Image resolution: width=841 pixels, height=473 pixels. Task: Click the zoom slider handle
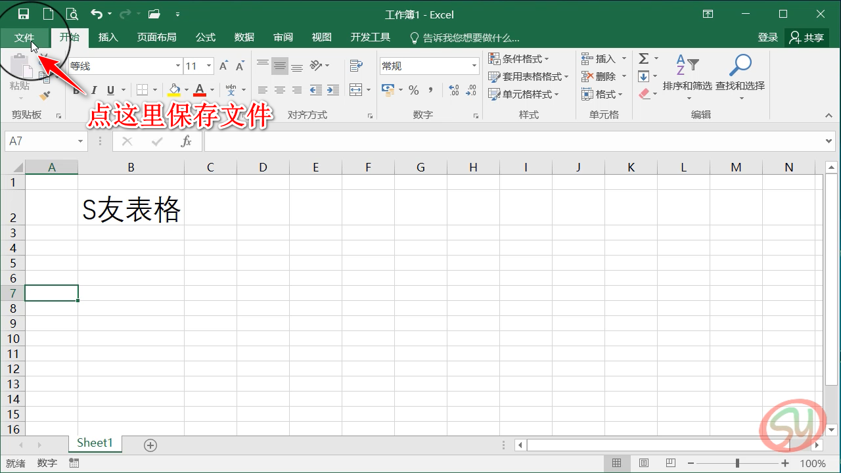click(x=738, y=463)
